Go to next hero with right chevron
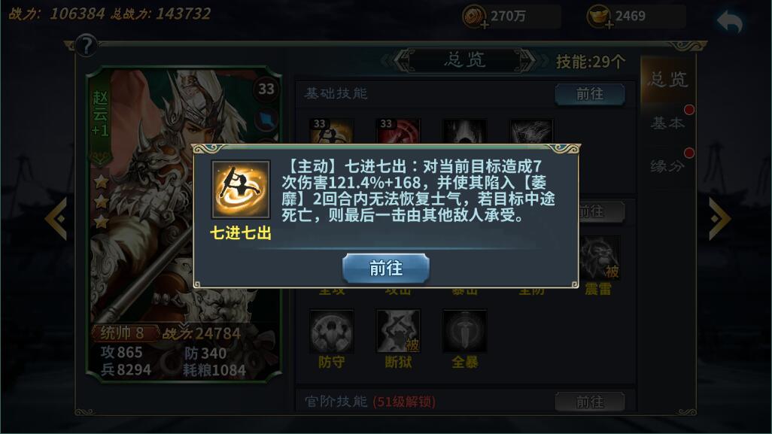The image size is (772, 434). pos(719,218)
